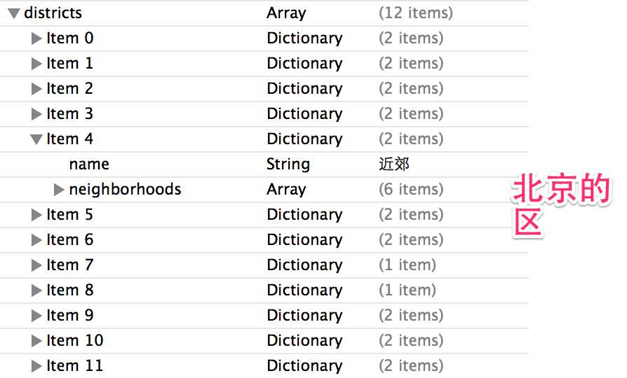Click the Dictionary type of Item 9
Screen dimensions: 627x378
pos(304,315)
